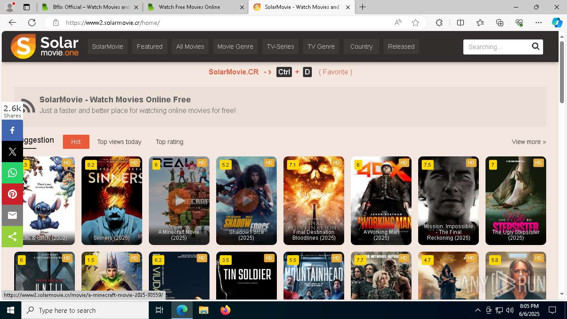Open the Copilot sidebar icon
The height and width of the screenshot is (319, 567).
pyautogui.click(x=557, y=23)
